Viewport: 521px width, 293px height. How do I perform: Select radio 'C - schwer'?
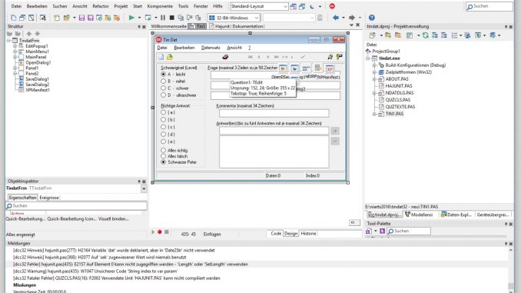pyautogui.click(x=163, y=88)
